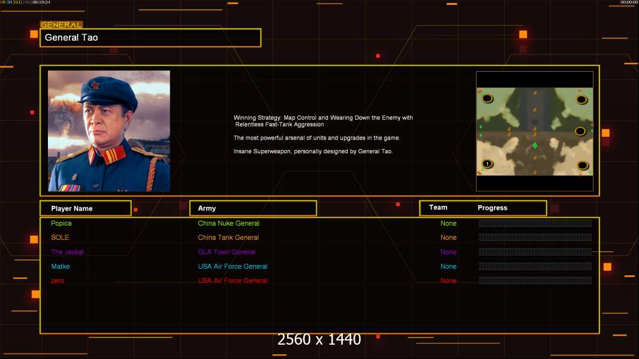Select the GENERAL label tag
This screenshot has height=359, width=639.
[x=62, y=25]
